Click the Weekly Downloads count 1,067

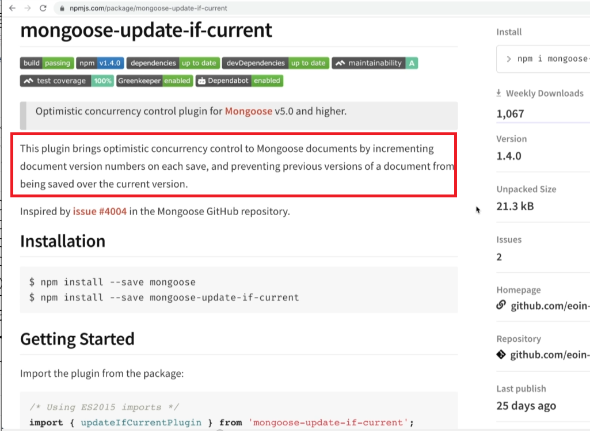[511, 114]
